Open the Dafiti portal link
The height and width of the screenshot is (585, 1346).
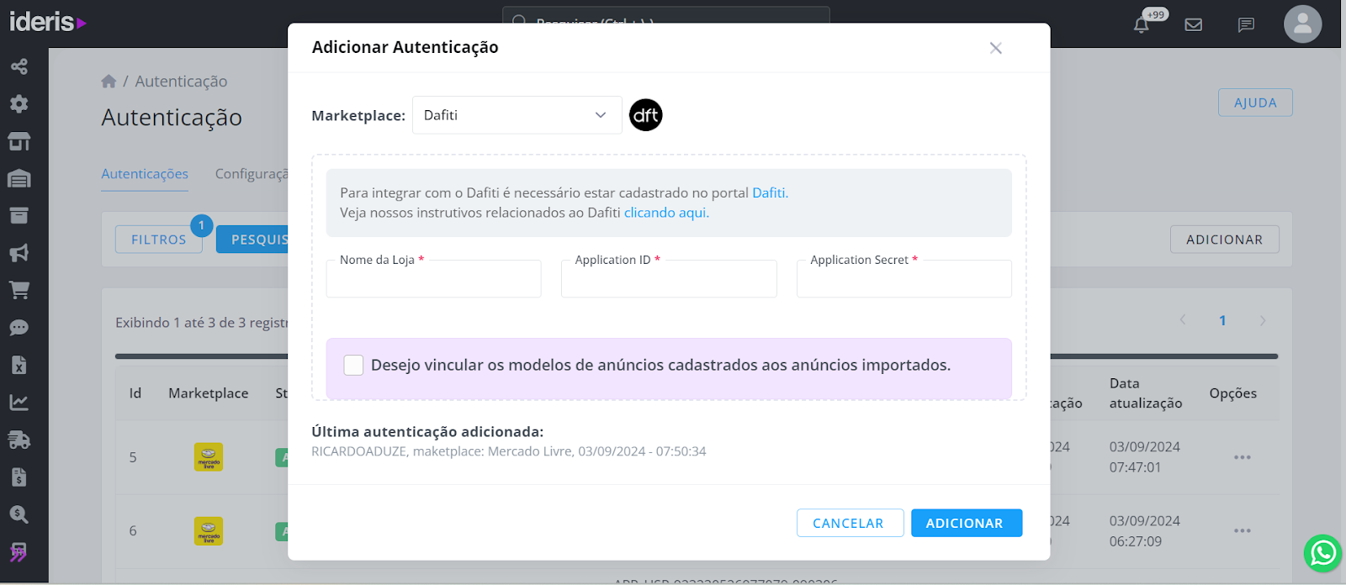[770, 192]
